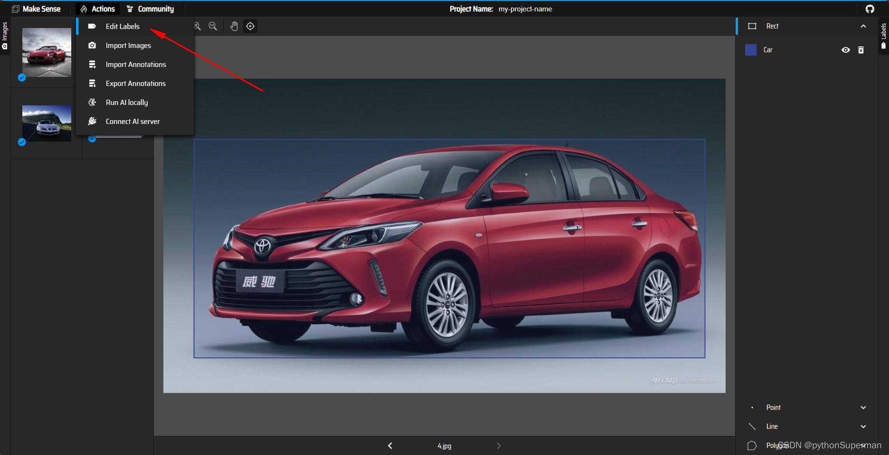
Task: Select the Rect tool header
Action: [x=807, y=26]
